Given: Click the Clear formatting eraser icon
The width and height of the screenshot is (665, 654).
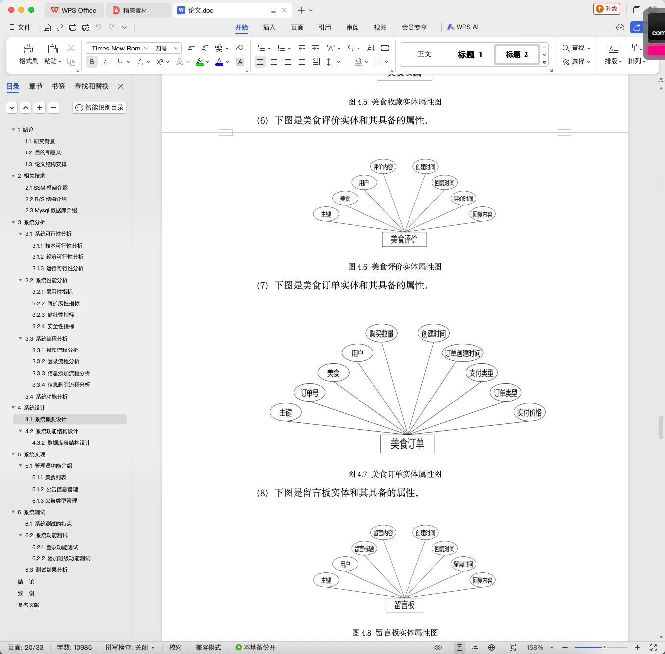Looking at the screenshot, I should tap(240, 48).
